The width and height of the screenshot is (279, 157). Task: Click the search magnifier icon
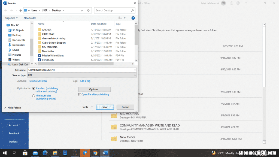point(132,11)
